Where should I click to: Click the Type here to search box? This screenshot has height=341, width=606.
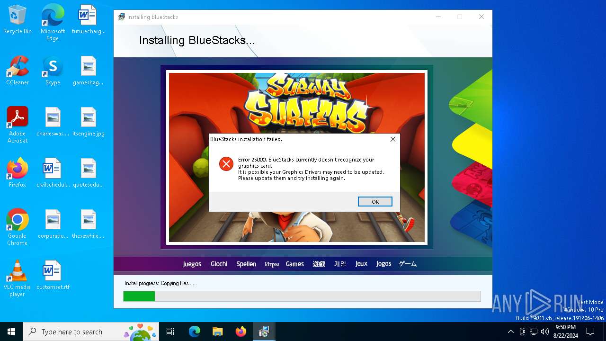[x=92, y=332]
